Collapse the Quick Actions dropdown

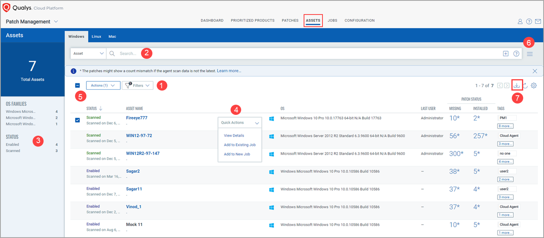240,123
